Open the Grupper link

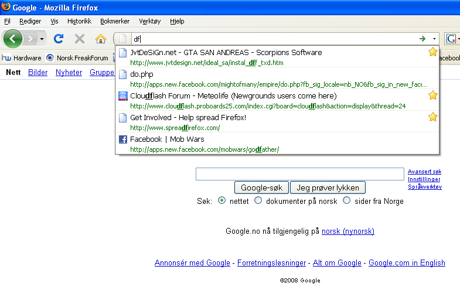pyautogui.click(x=102, y=73)
